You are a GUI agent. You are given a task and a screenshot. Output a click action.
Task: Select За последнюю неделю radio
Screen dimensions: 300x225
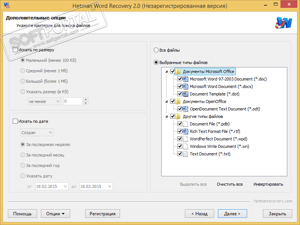(22, 145)
